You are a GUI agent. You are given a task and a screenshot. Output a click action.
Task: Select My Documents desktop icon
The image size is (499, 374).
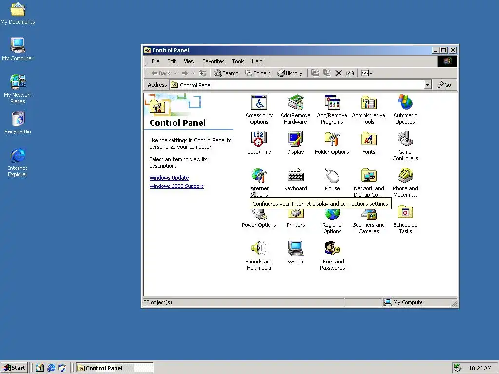coord(18,13)
